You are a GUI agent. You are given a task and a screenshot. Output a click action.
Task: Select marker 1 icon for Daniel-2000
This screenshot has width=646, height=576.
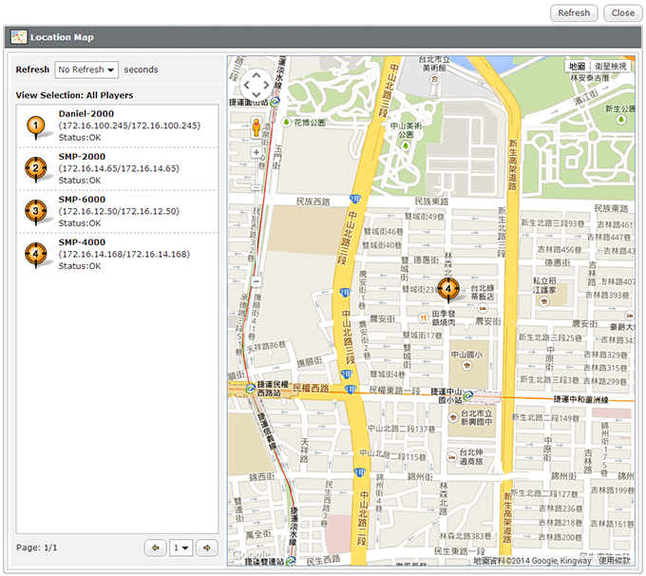point(36,125)
